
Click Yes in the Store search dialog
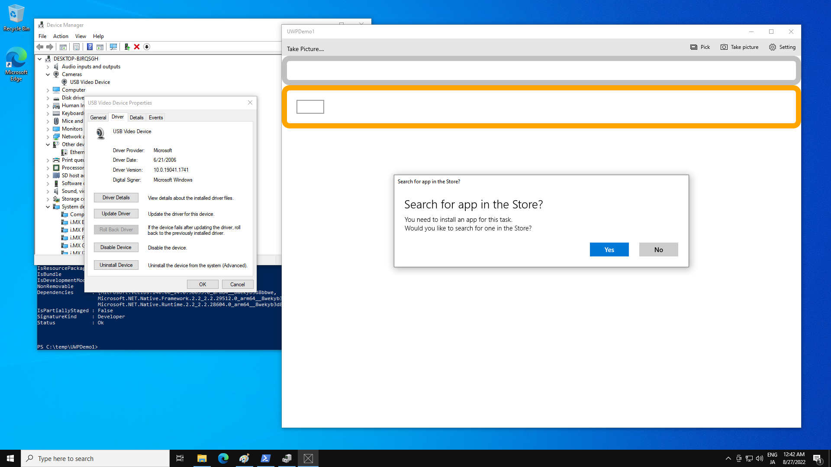point(609,249)
